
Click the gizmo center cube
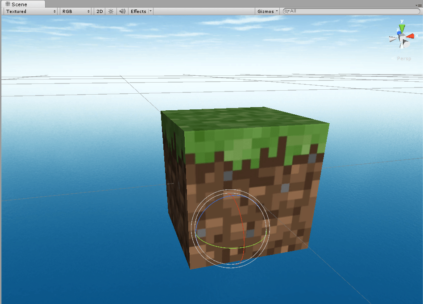pos(402,37)
